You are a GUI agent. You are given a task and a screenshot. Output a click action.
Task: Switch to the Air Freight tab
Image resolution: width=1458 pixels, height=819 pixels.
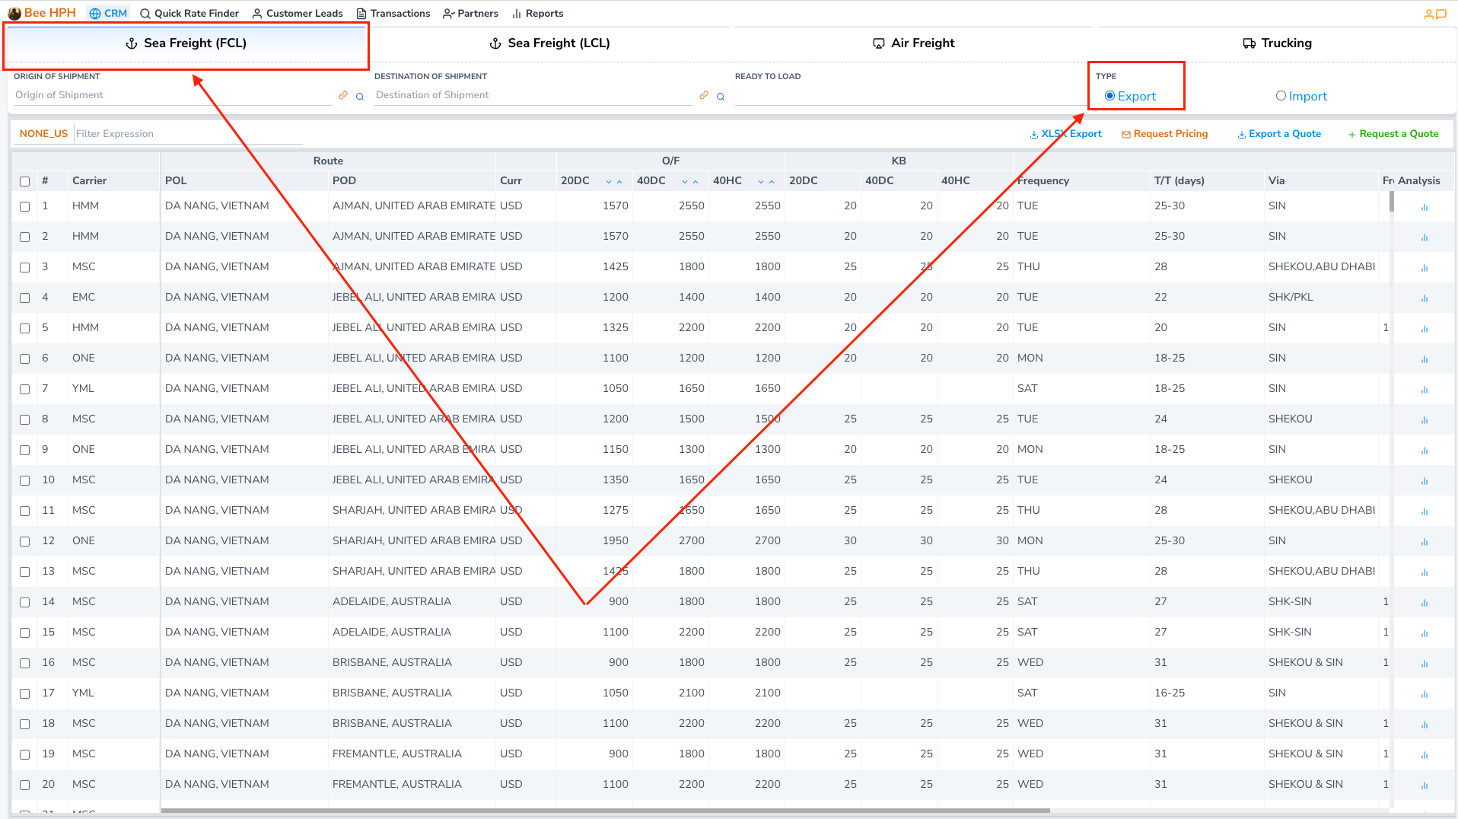(913, 43)
